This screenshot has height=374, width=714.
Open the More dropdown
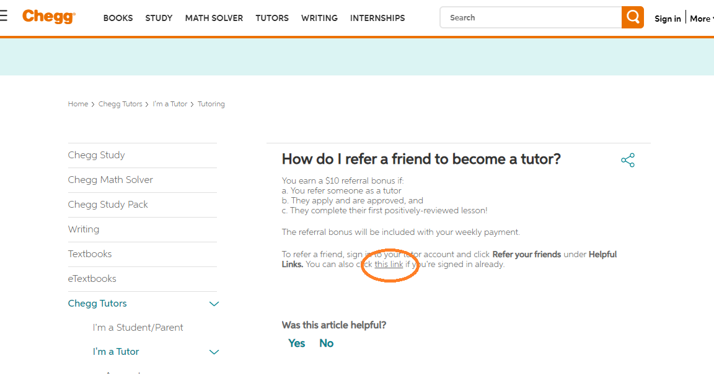702,19
